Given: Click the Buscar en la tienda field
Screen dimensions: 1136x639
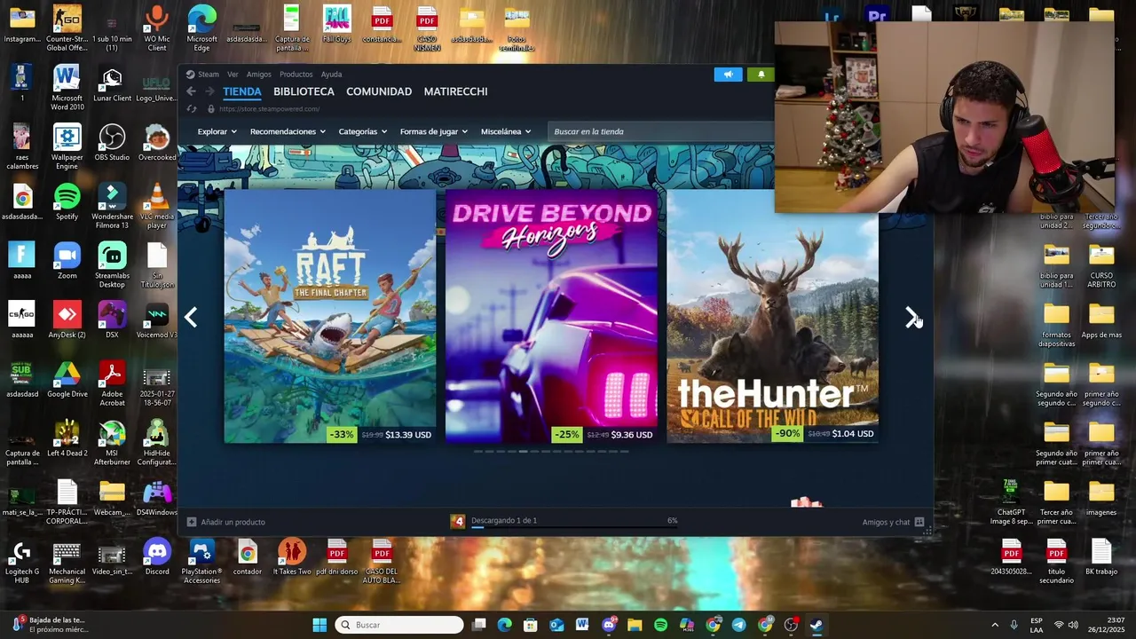Looking at the screenshot, I should coord(660,131).
